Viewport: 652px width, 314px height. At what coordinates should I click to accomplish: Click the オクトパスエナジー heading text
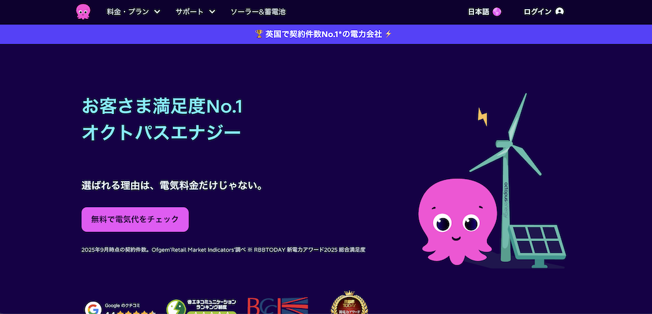(x=161, y=133)
